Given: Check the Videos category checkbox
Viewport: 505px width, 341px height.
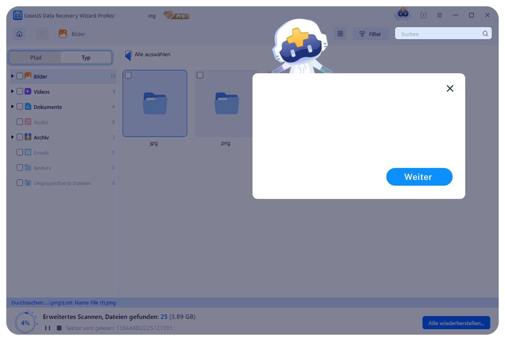Looking at the screenshot, I should (20, 92).
